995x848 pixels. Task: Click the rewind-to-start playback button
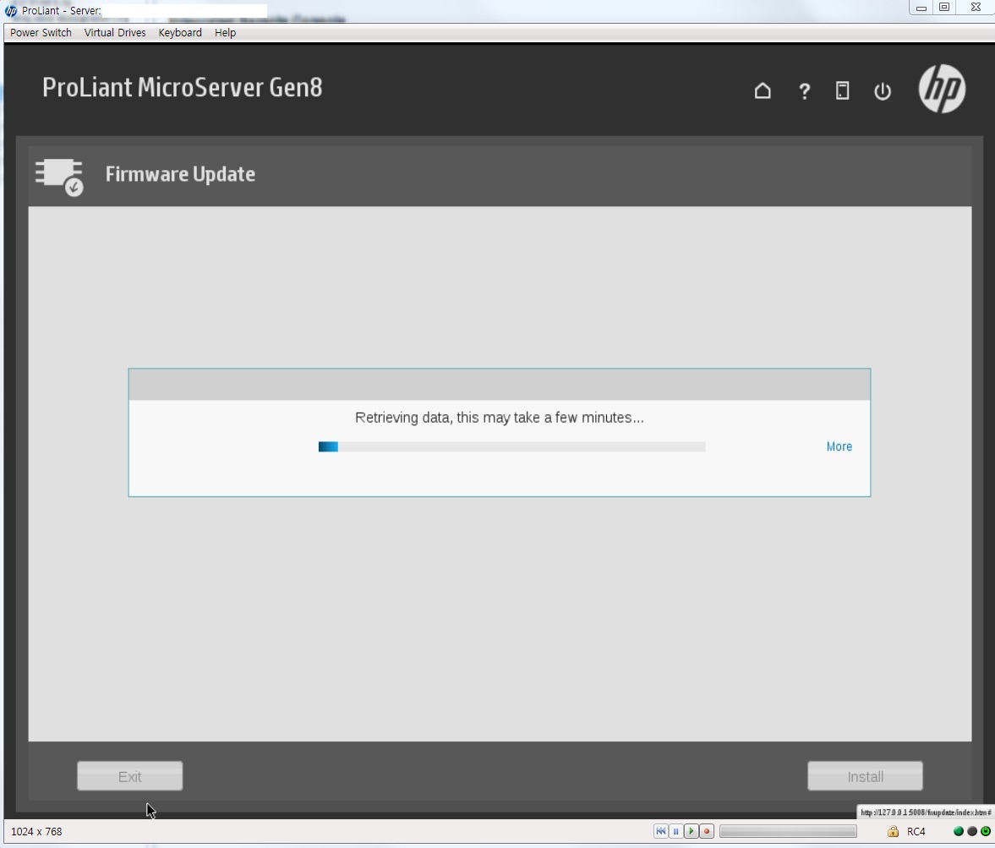click(660, 831)
